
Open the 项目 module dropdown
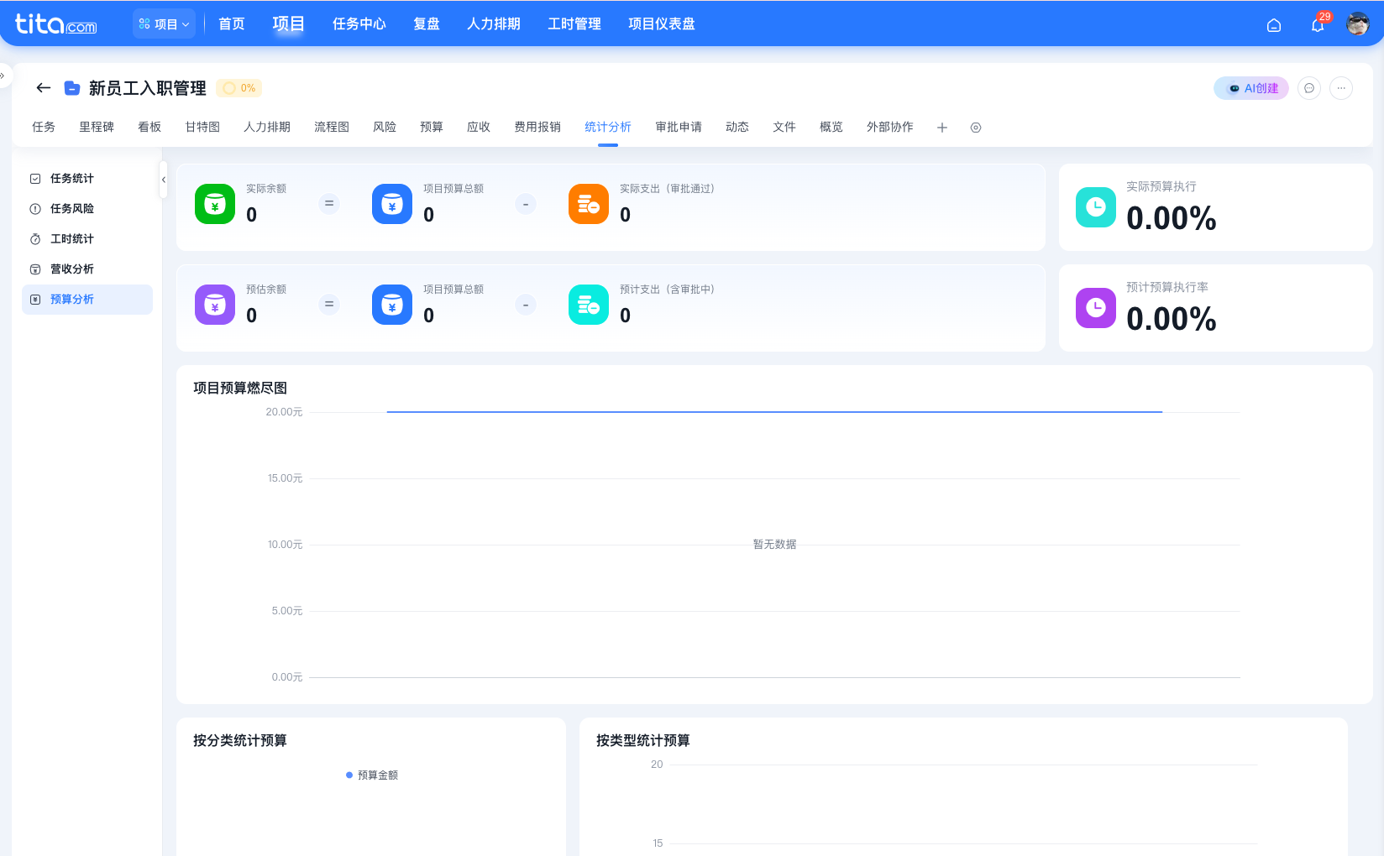pyautogui.click(x=164, y=24)
